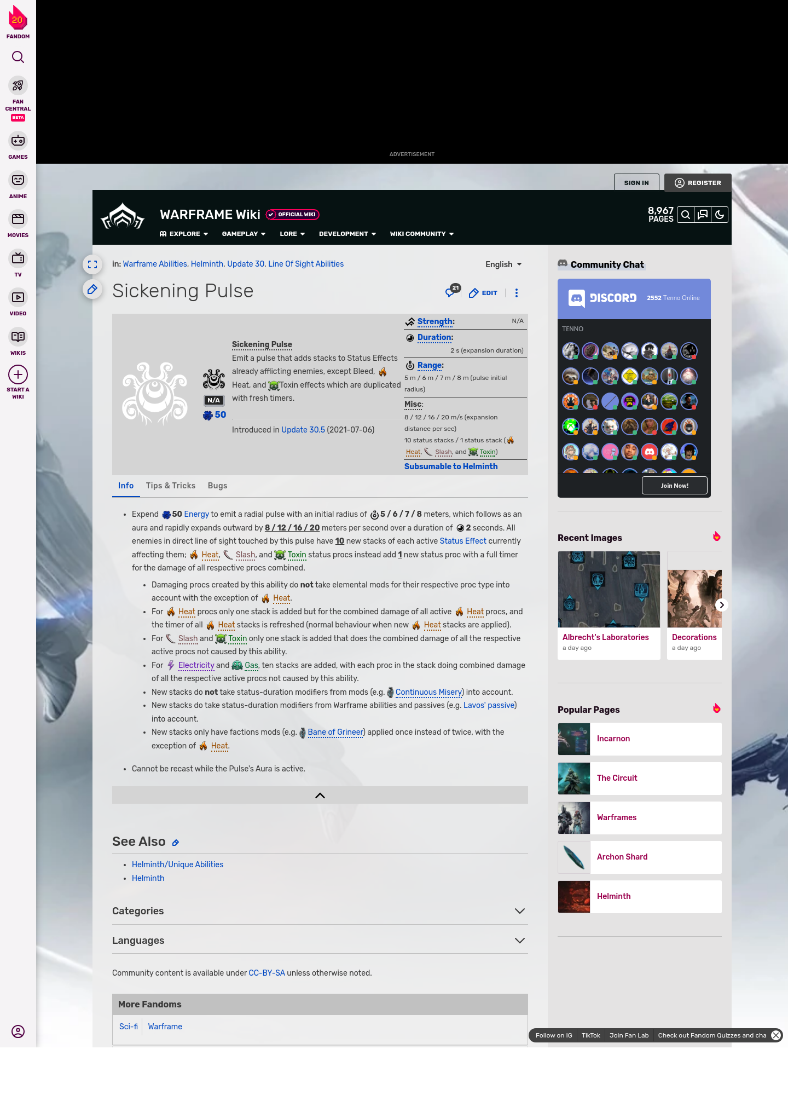Expand page to full width
This screenshot has height=1095, width=788.
coord(92,264)
